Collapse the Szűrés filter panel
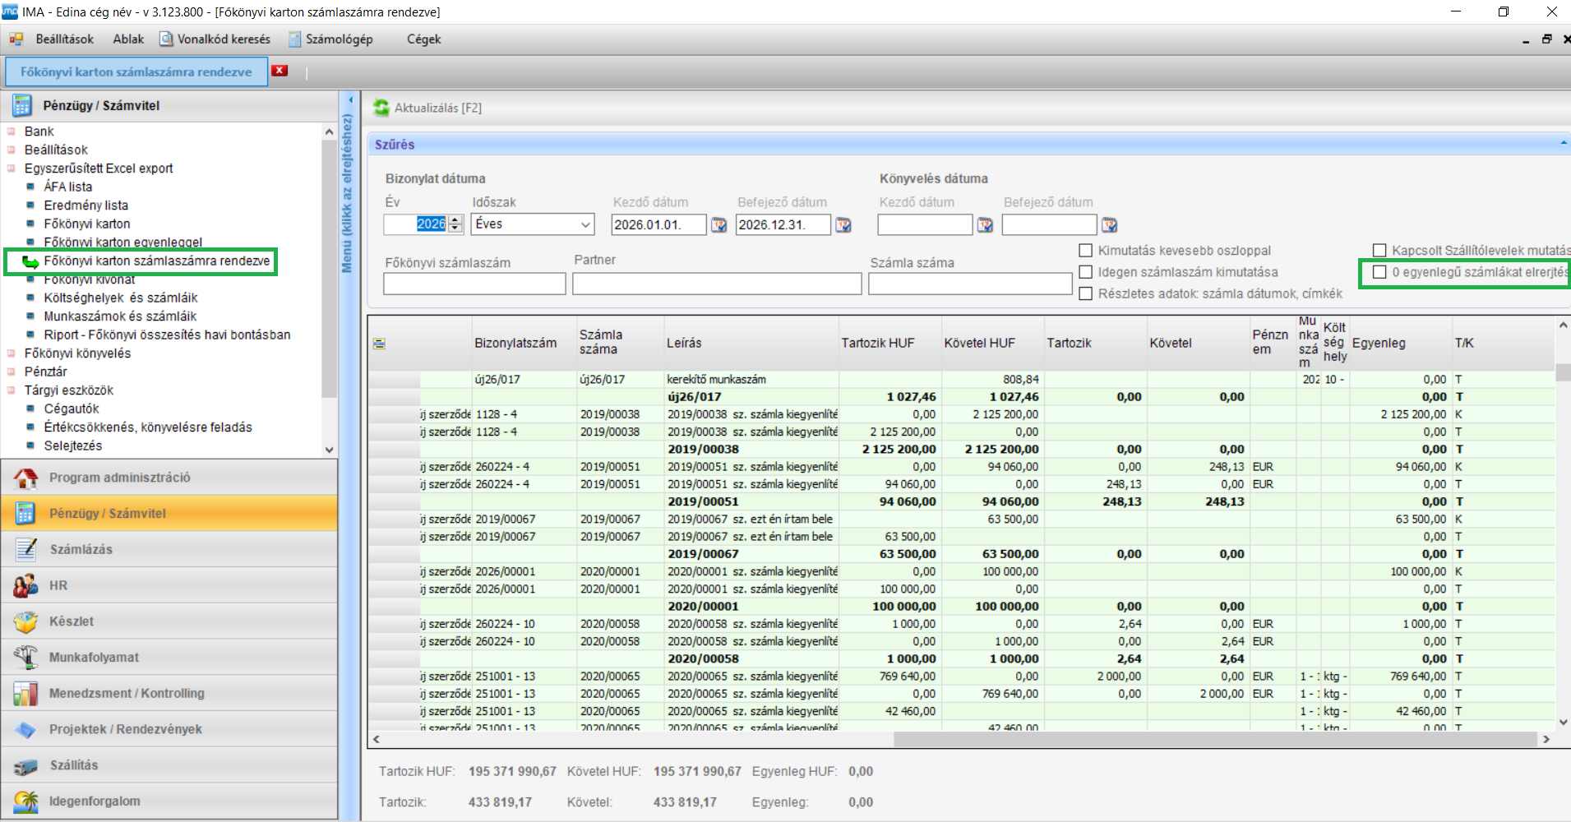1571x822 pixels. 1562,144
